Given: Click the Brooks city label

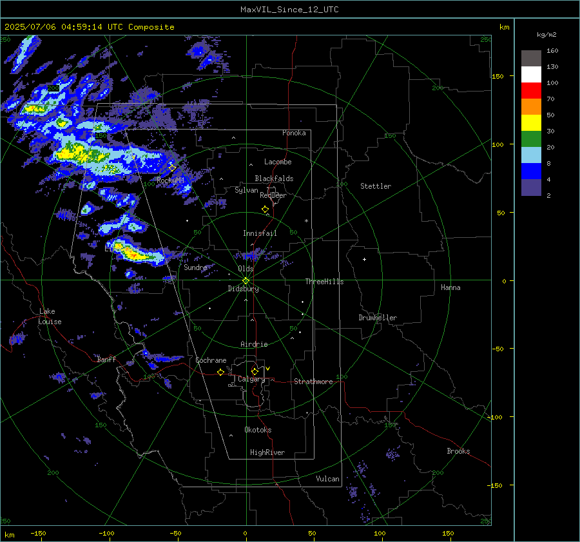Looking at the screenshot, I should pos(458,451).
